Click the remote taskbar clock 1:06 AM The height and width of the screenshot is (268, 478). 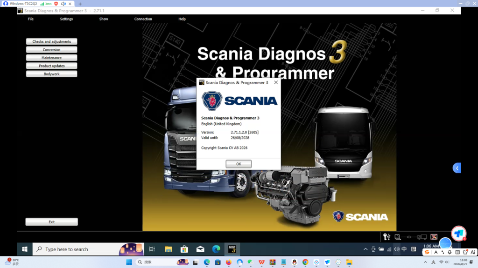tap(431, 246)
